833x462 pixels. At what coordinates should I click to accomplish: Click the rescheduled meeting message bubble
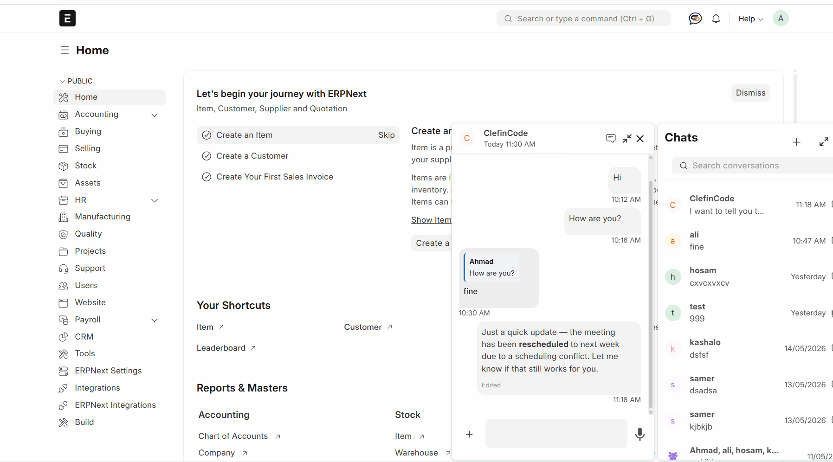(x=559, y=358)
